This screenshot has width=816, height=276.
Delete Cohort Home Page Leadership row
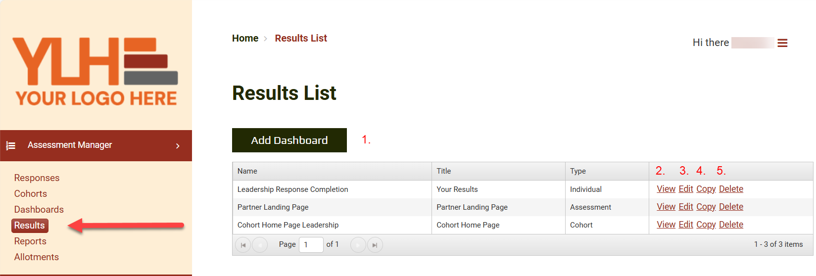731,225
